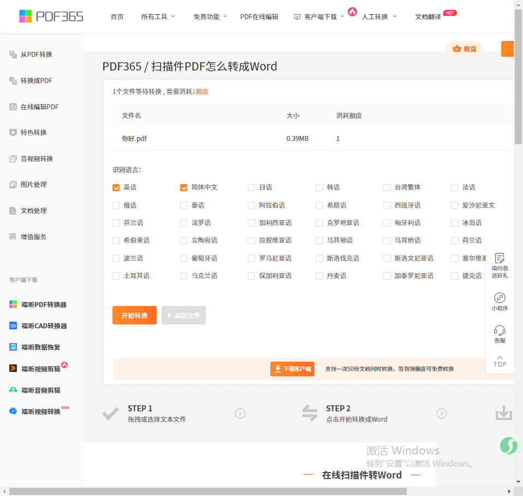Click the 特色转换 shield icon
Viewport: 523px width, 496px height.
click(x=13, y=133)
